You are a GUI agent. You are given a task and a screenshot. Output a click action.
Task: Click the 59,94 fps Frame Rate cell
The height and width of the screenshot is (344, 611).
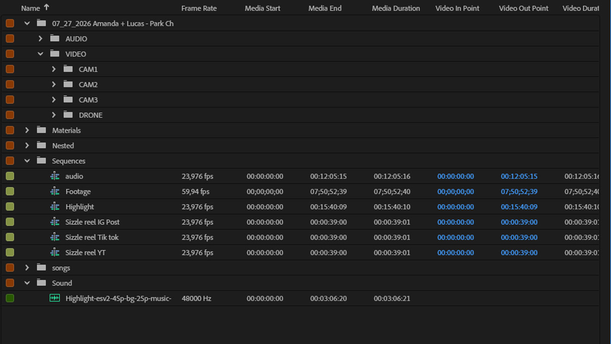tap(196, 191)
